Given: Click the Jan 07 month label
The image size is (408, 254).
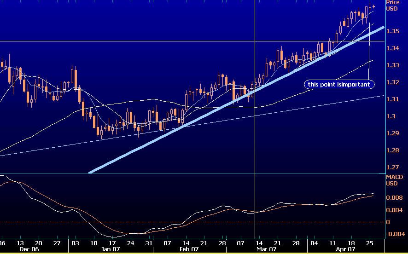Looking at the screenshot, I should (x=110, y=249).
